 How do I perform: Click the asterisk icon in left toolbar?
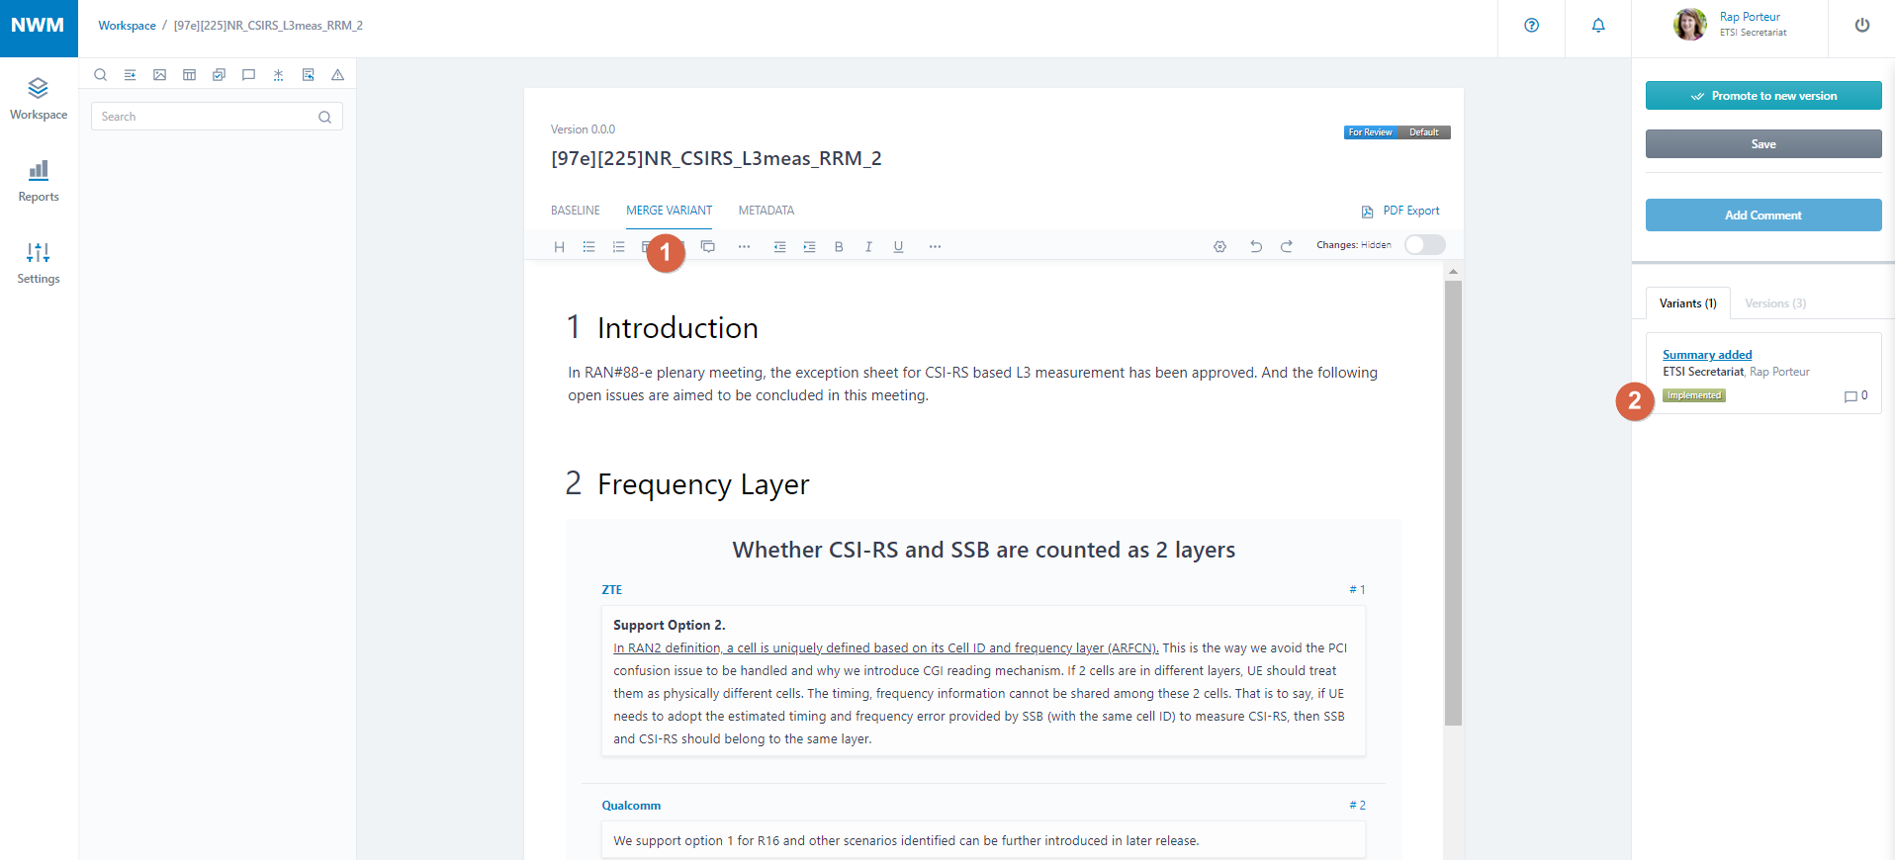point(278,75)
